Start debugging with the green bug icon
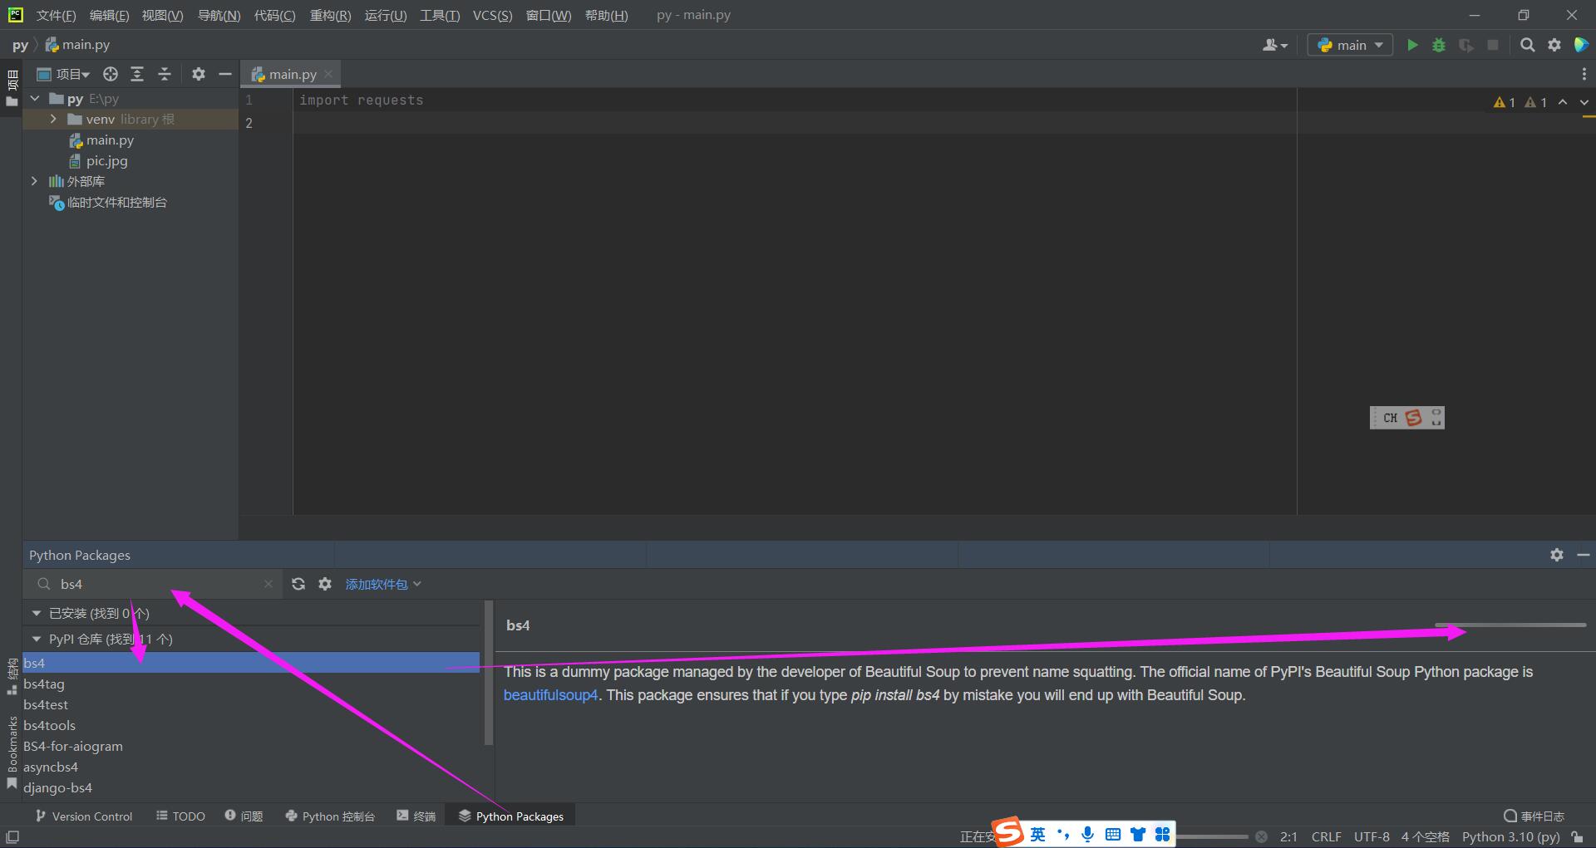This screenshot has width=1596, height=848. (x=1439, y=45)
